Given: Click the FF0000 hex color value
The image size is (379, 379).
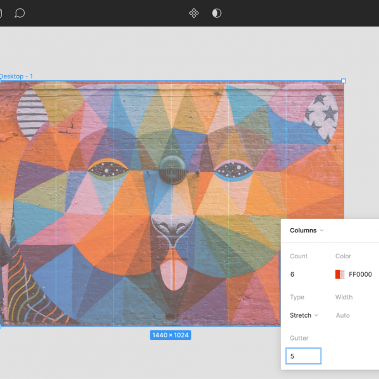Looking at the screenshot, I should point(360,274).
